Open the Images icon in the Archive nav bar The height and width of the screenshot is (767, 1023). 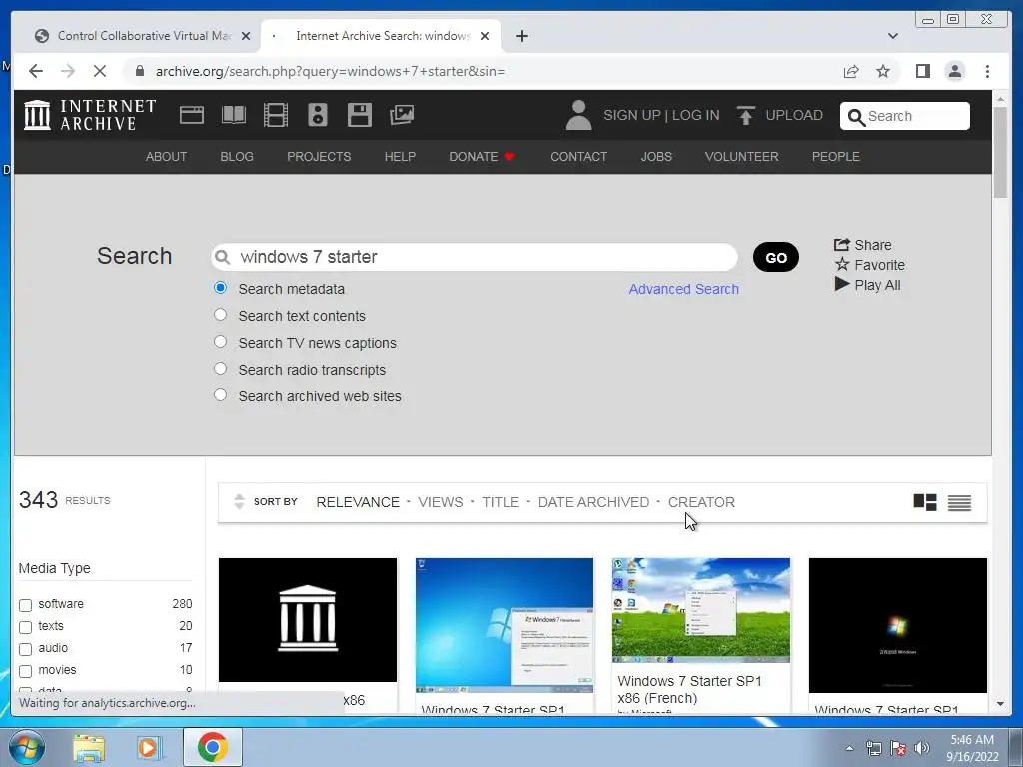pos(402,115)
